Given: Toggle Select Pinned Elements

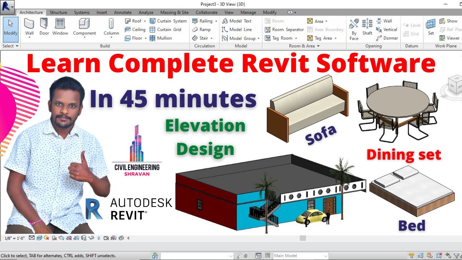Looking at the screenshot, I should click(x=429, y=256).
